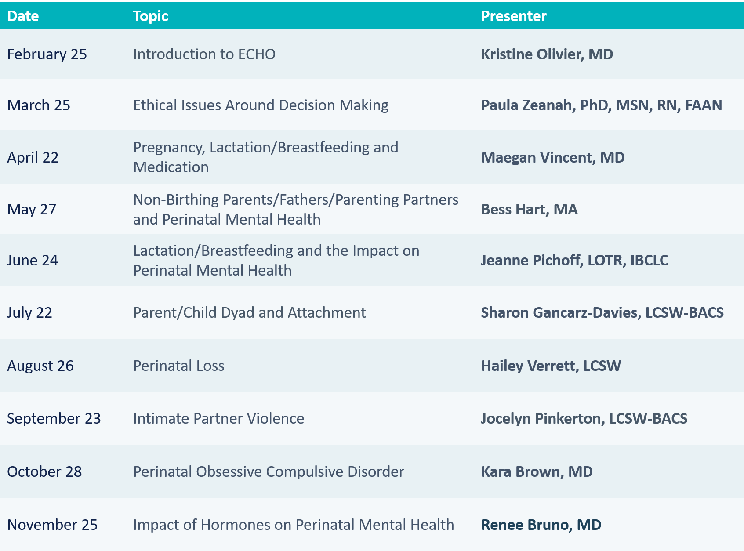Select the April 22 date cell
Viewport: 744px width, 551px height.
pos(33,157)
